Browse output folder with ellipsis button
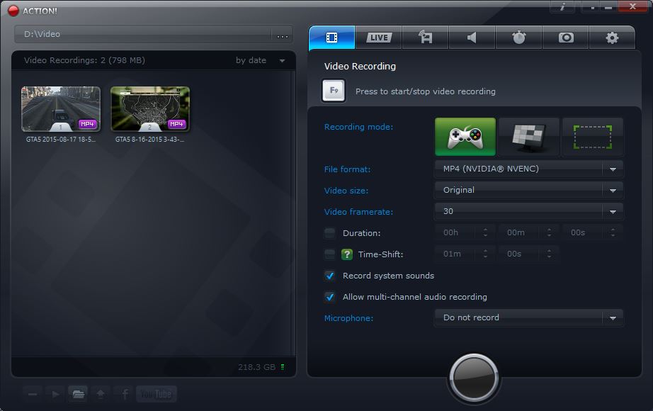The height and width of the screenshot is (411, 653). 283,35
